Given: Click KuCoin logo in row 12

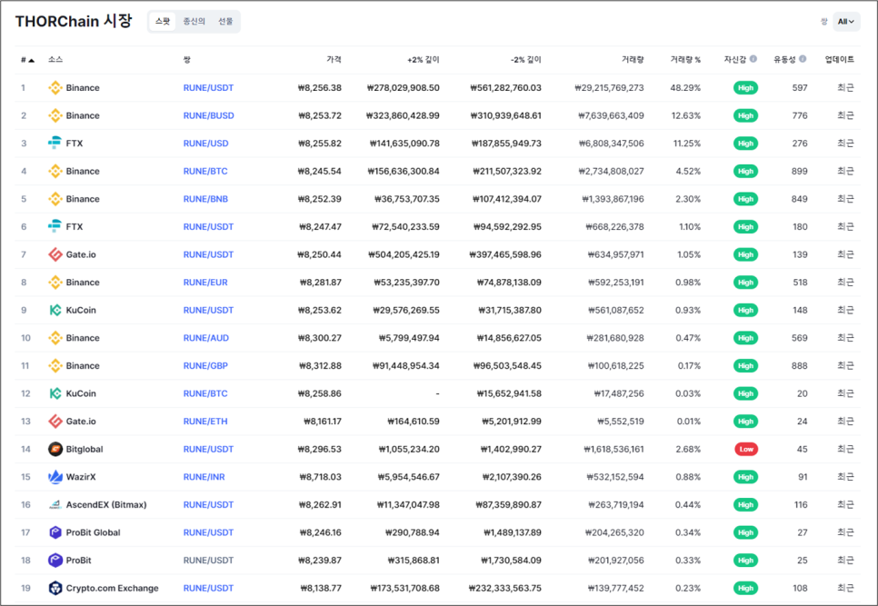Looking at the screenshot, I should click(55, 393).
